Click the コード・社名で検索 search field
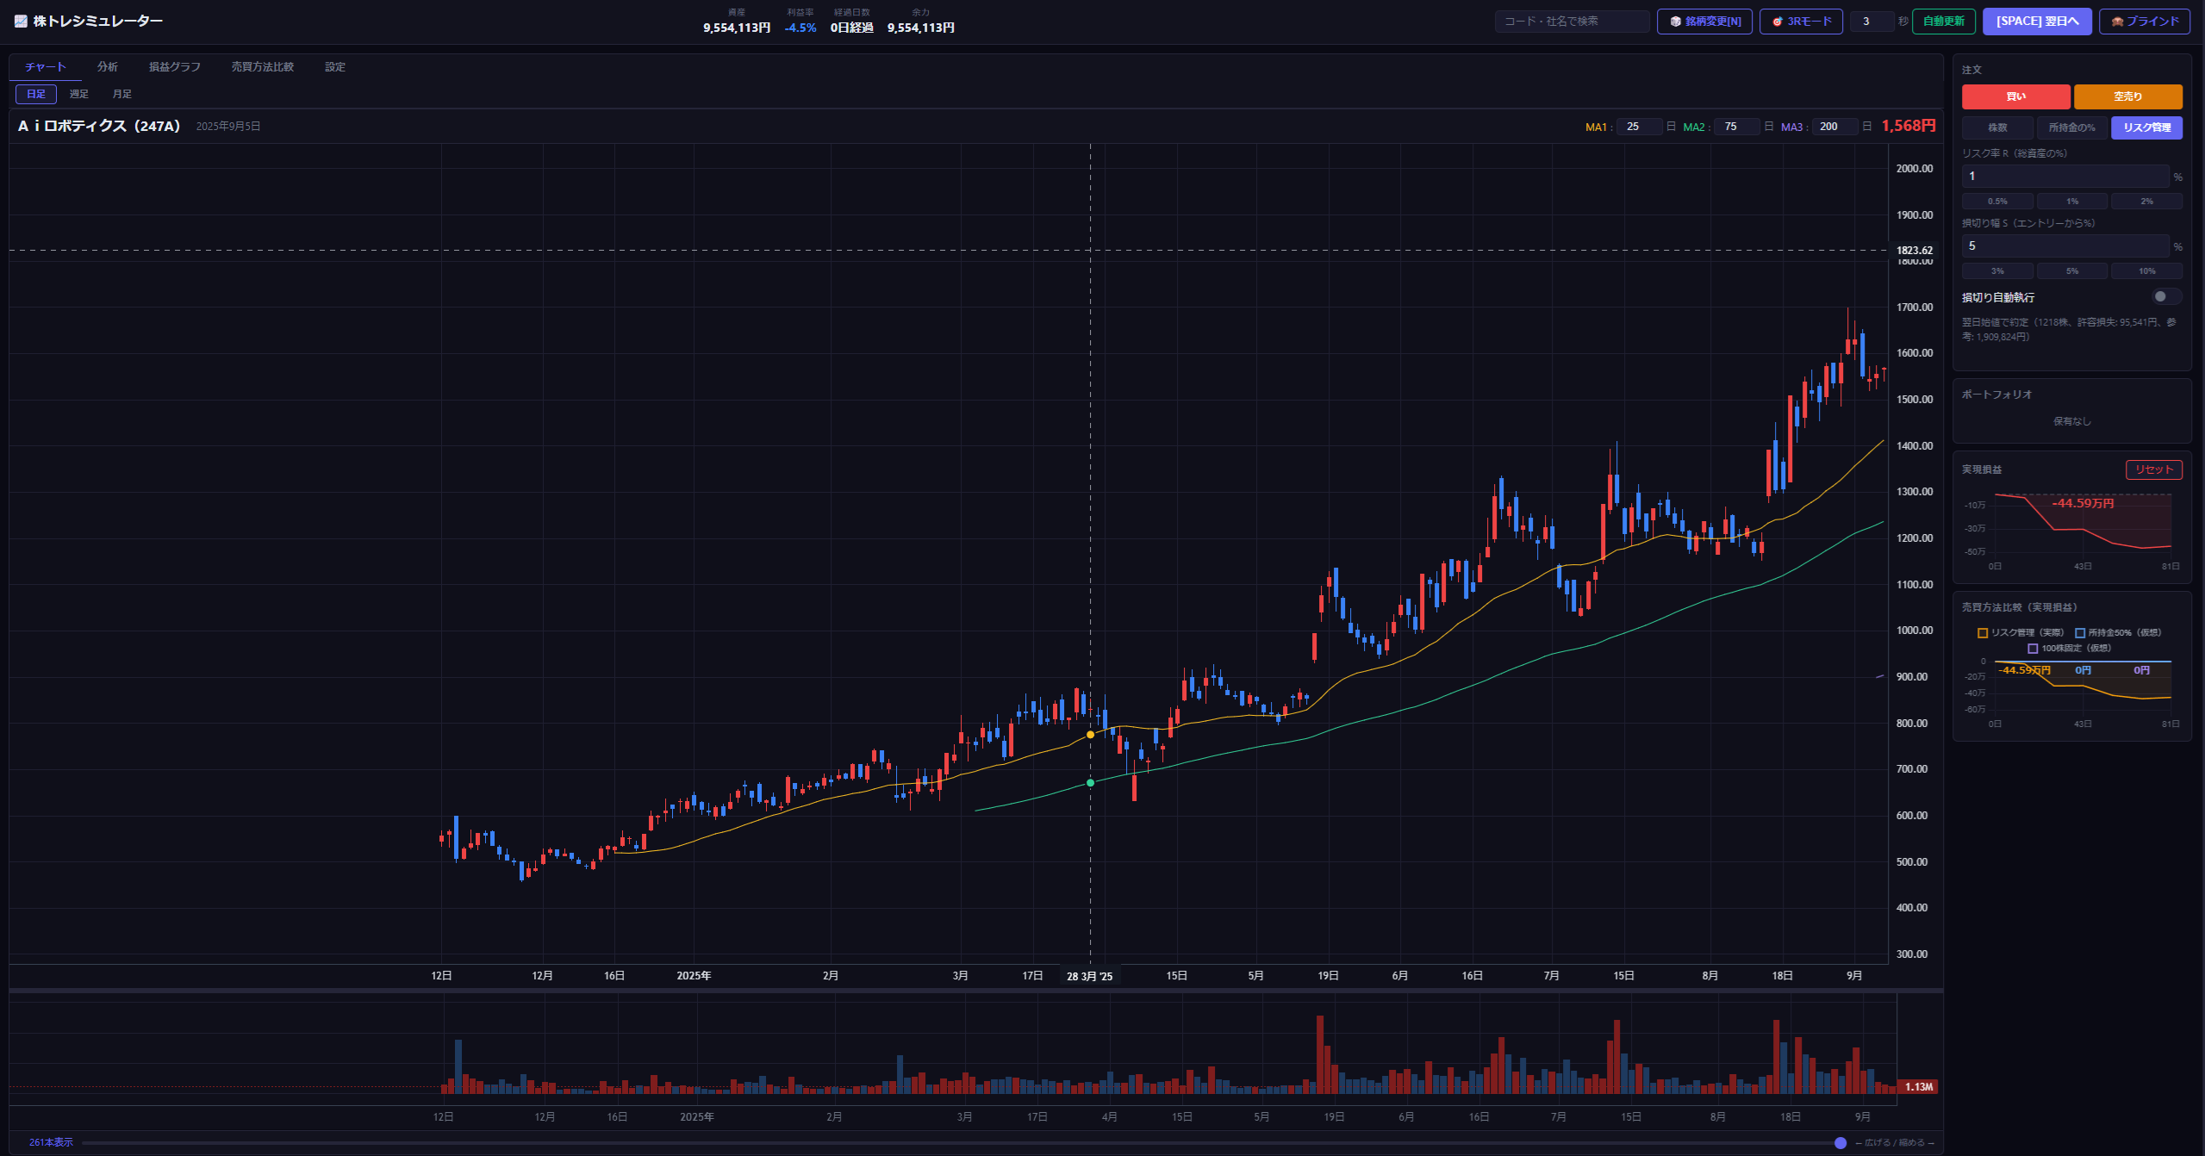The image size is (2205, 1156). pyautogui.click(x=1572, y=22)
